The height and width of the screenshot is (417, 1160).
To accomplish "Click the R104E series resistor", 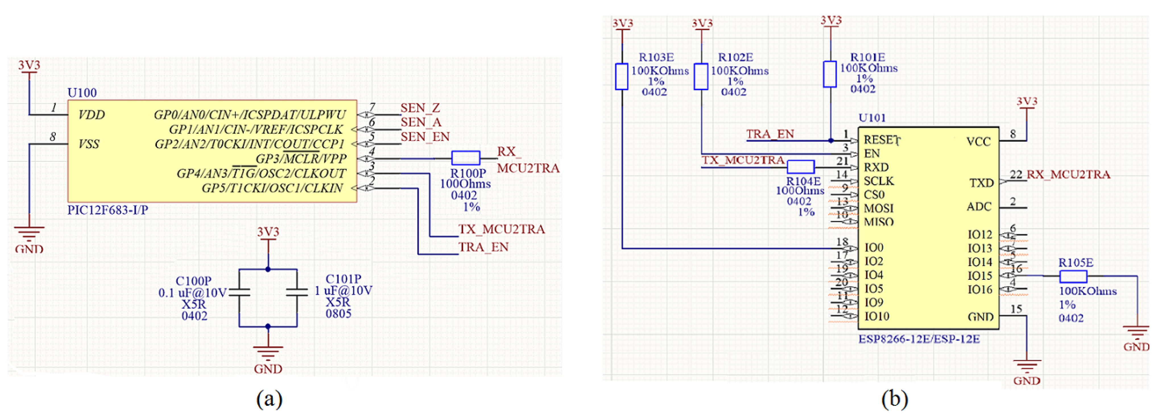I will pyautogui.click(x=801, y=167).
